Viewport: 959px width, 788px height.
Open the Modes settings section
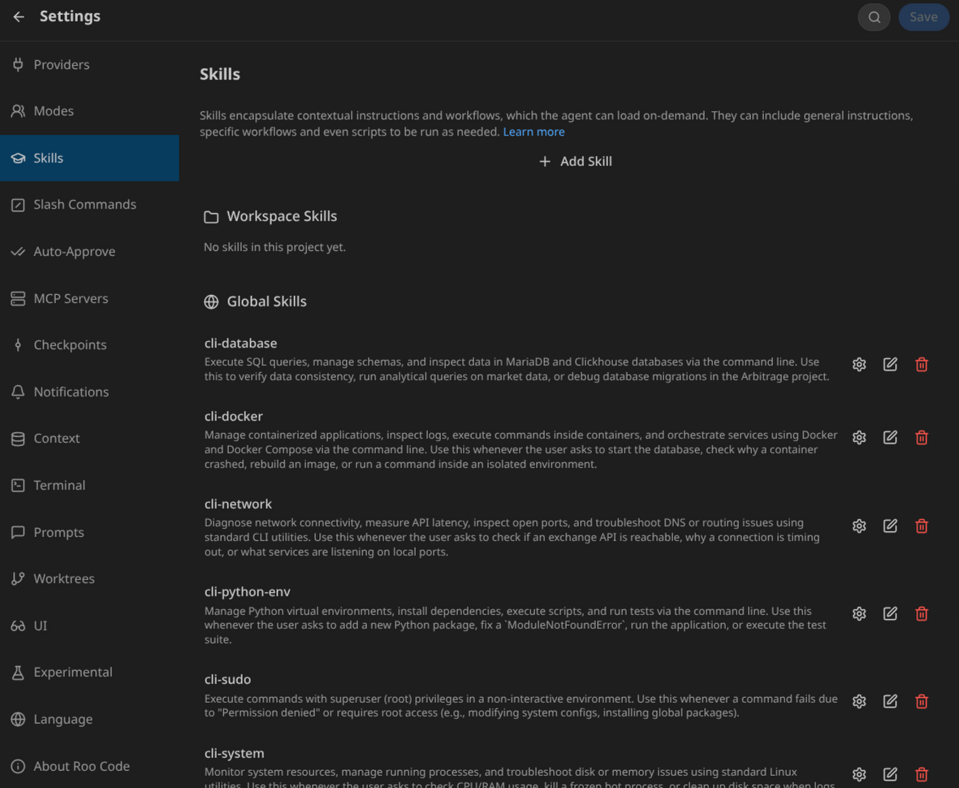(54, 110)
